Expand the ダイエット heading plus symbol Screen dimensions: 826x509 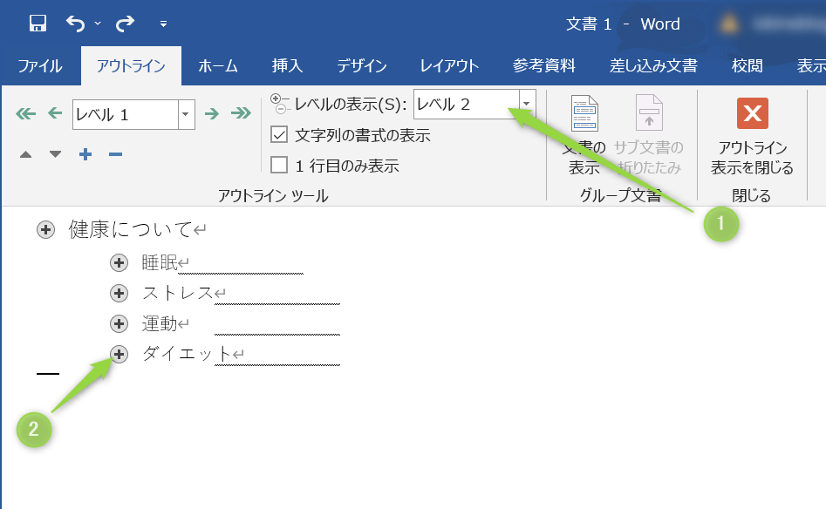click(x=119, y=354)
